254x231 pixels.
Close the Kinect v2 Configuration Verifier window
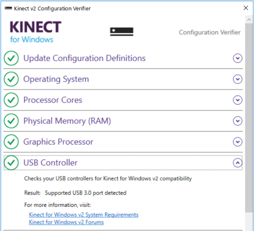[246, 8]
